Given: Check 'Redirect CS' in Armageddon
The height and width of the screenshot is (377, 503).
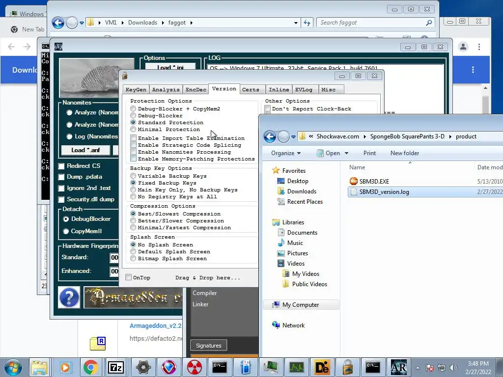Looking at the screenshot, I should (x=61, y=166).
